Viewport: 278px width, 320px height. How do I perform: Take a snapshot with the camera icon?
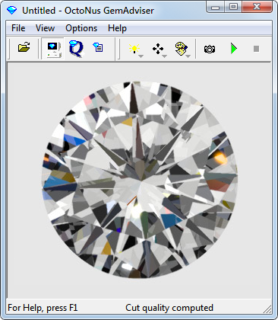210,49
